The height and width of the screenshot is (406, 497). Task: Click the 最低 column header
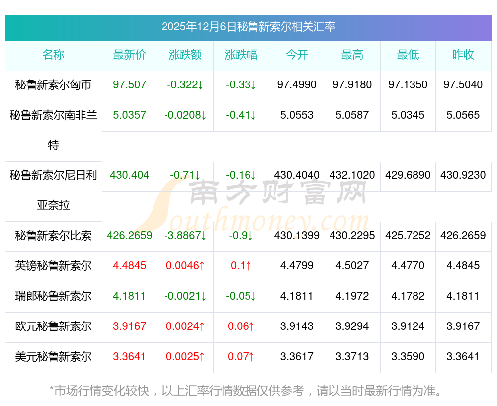[408, 55]
